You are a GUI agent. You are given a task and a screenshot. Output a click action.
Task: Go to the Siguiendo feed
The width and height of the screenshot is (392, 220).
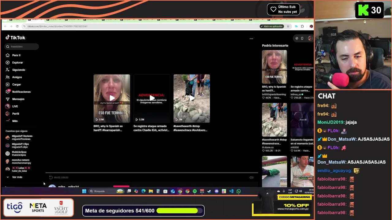(15, 70)
